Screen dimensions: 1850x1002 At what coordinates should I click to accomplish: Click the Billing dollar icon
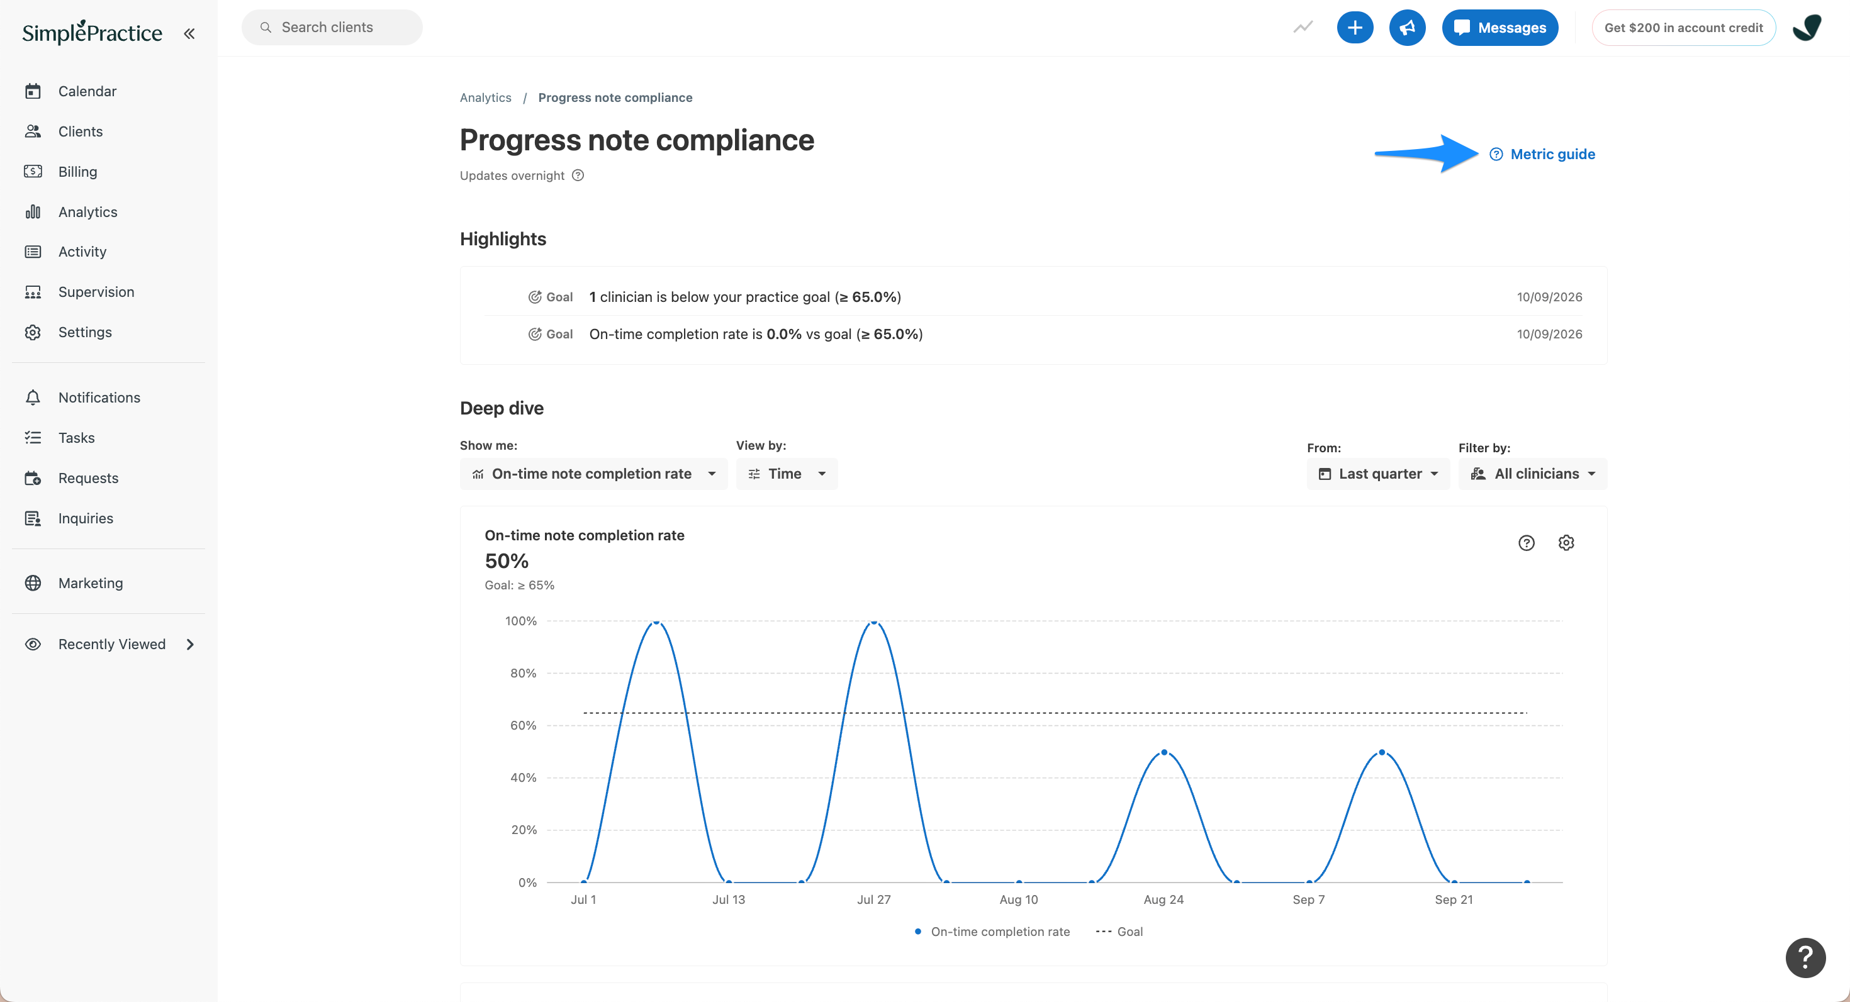[x=33, y=172]
